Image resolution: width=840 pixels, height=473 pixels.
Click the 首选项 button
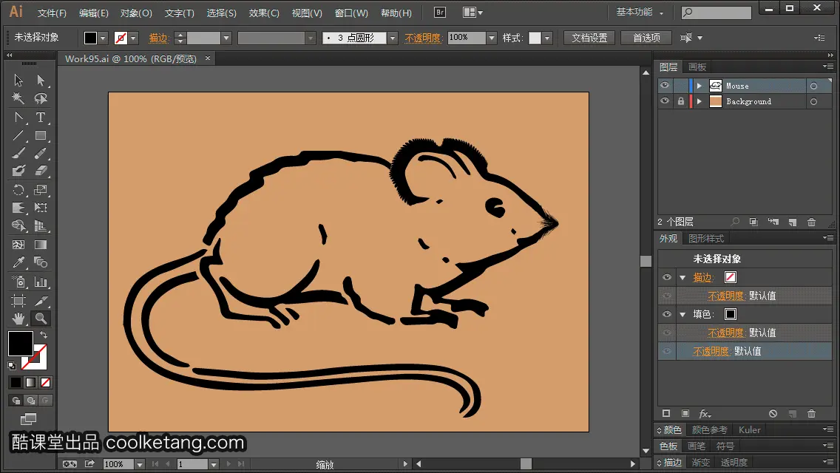646,38
